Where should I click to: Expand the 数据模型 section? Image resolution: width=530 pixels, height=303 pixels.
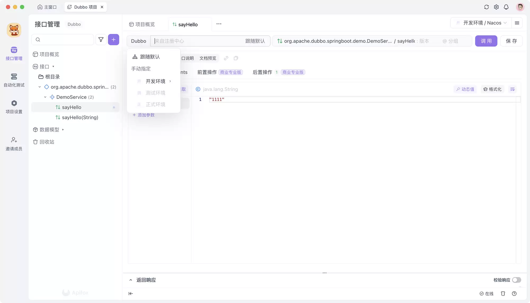click(63, 130)
